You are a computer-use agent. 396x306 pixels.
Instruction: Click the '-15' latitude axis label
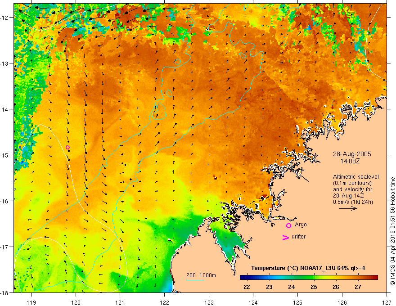4,155
